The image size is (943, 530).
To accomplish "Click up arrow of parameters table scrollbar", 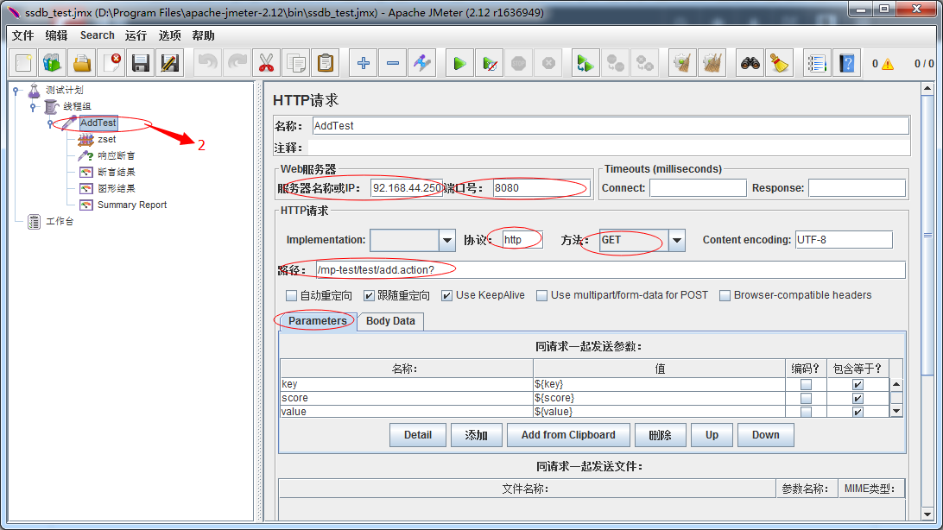I will [896, 384].
